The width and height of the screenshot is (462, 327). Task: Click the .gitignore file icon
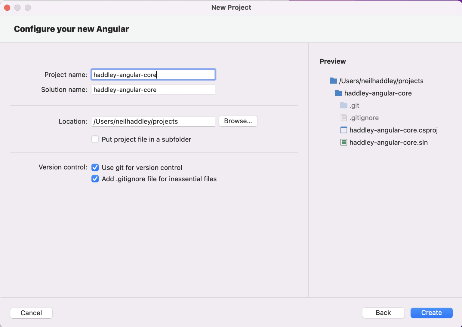click(343, 118)
